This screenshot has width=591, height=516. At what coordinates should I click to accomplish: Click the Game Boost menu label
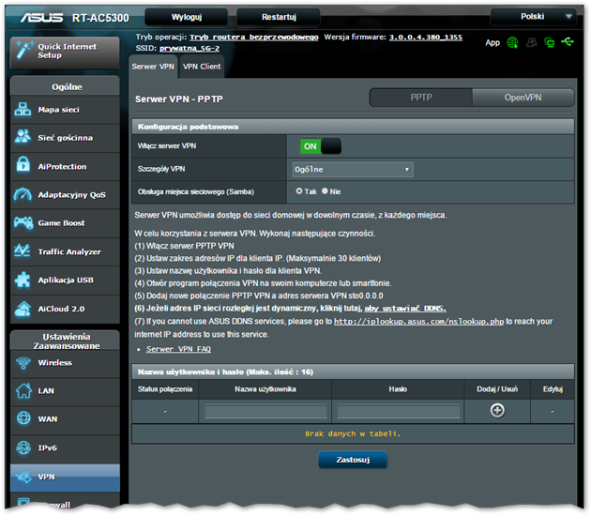click(x=61, y=223)
